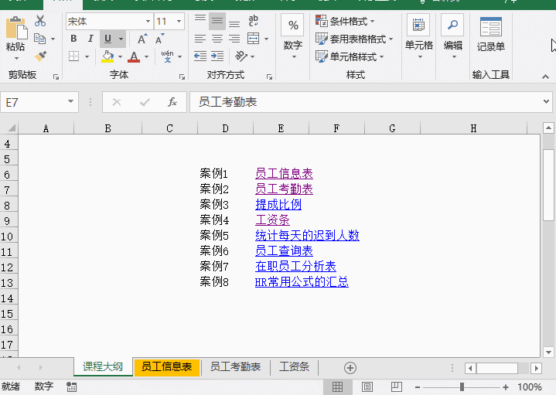
Task: Expand font color dropdown arrow
Action: tap(146, 56)
